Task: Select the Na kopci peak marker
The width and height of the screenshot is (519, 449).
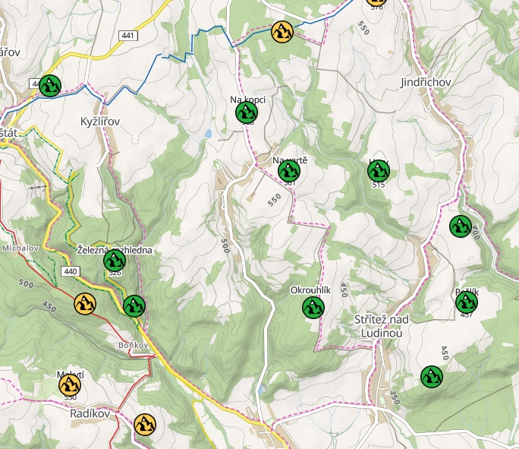Action: tap(247, 112)
